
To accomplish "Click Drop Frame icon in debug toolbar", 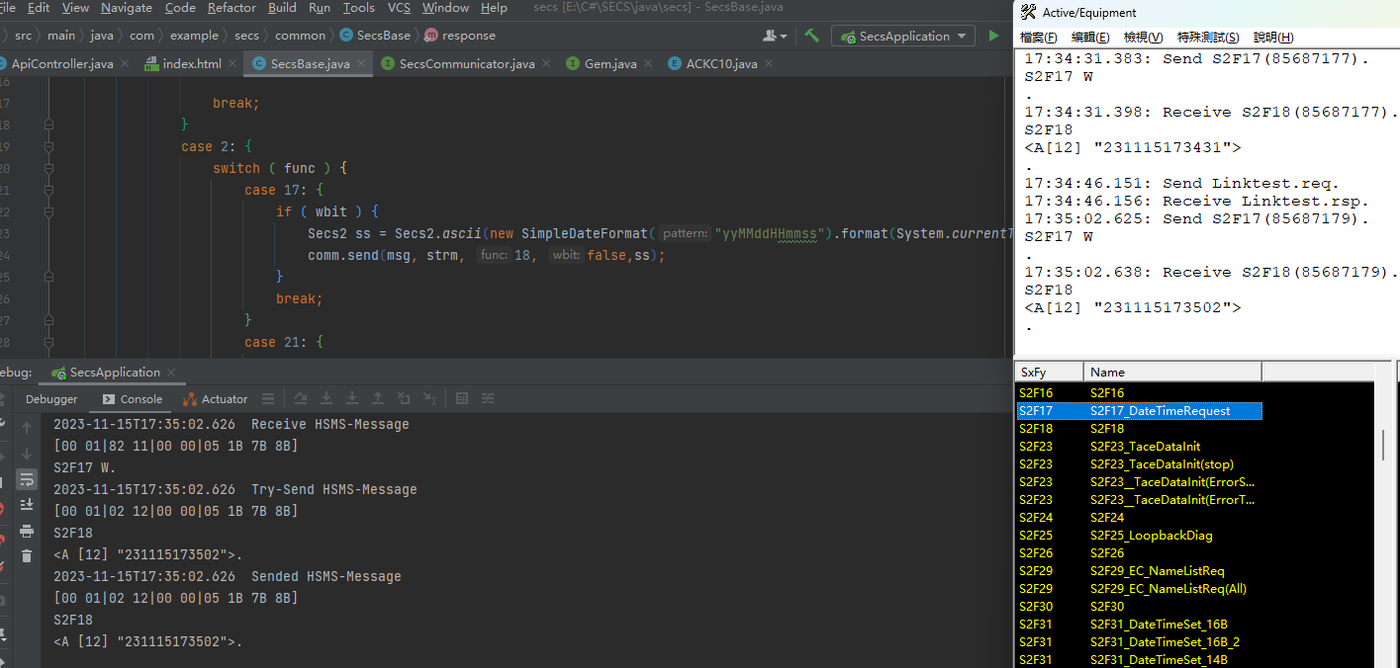I will click(404, 399).
